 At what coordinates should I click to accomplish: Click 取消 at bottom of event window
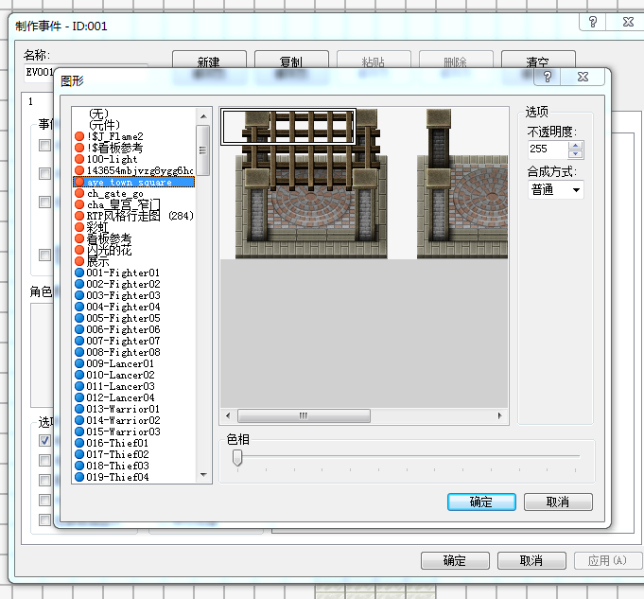click(531, 561)
